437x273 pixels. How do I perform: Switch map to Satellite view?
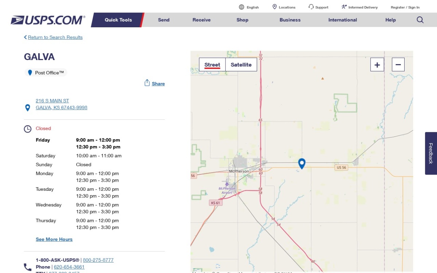tap(241, 65)
